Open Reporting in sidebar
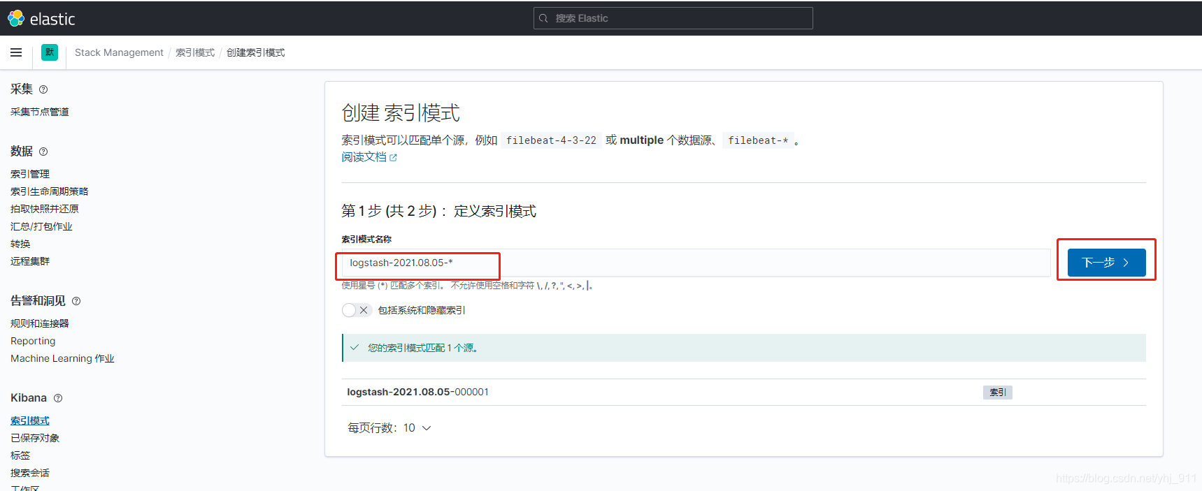 coord(33,341)
